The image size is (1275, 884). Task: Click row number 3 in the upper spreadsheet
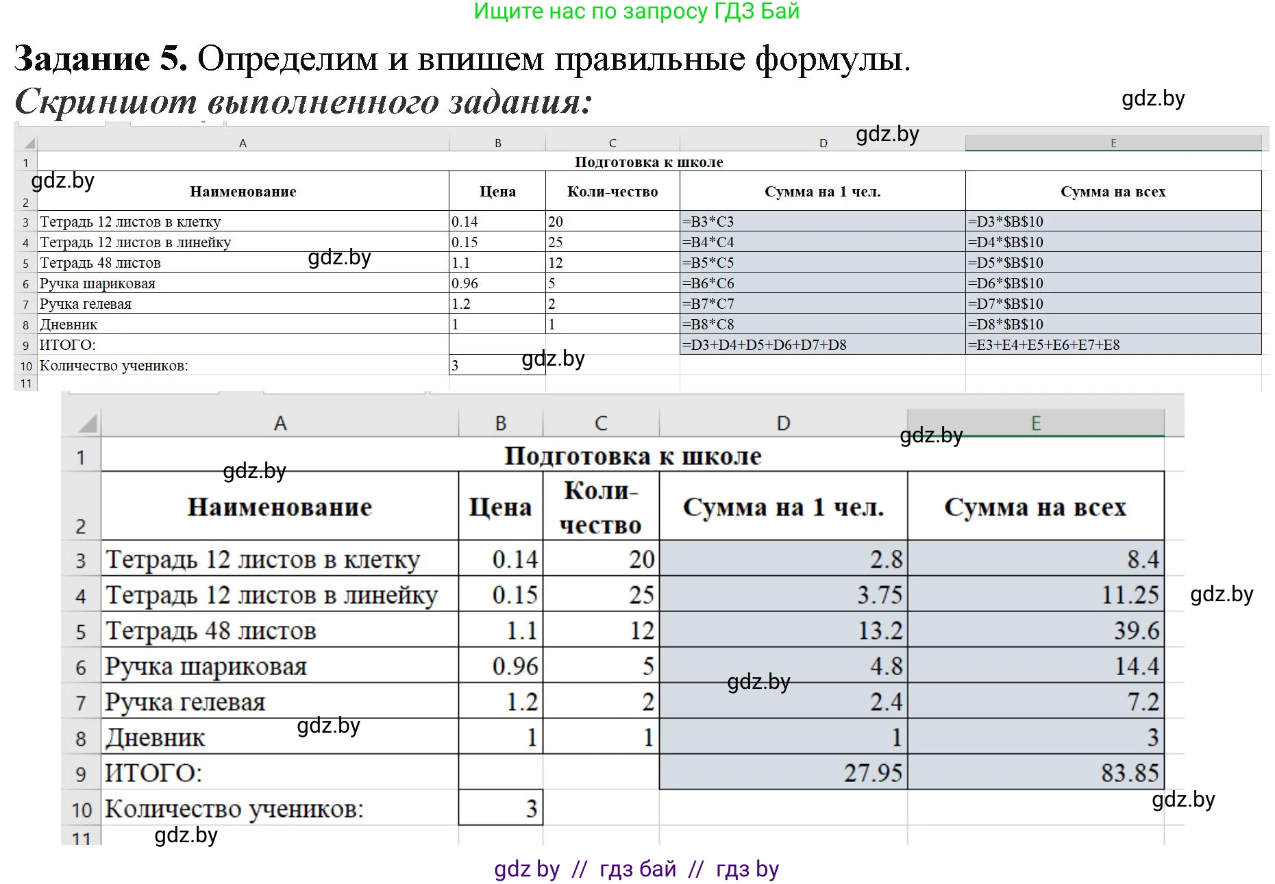(25, 221)
